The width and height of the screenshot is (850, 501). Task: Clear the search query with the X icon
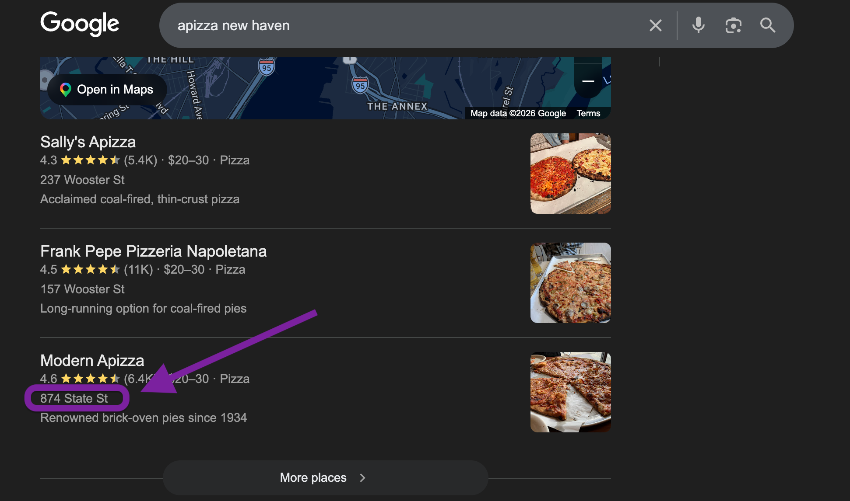(x=655, y=25)
